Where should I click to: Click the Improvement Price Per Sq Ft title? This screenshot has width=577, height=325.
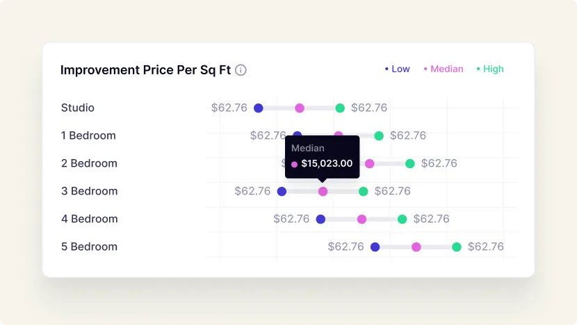coord(145,70)
